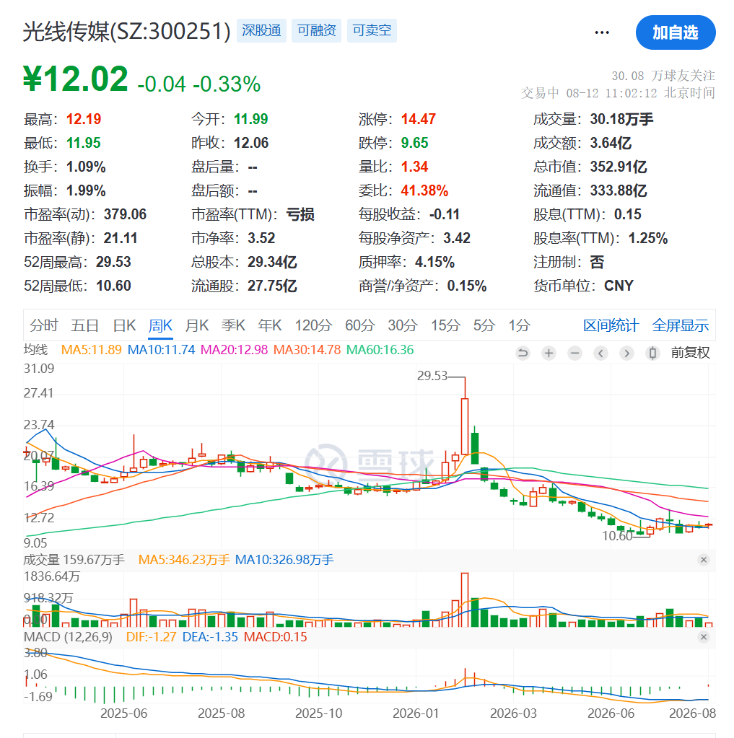Screen dimensions: 734x738
Task: Zoom out chart with minus icon
Action: coord(574,353)
